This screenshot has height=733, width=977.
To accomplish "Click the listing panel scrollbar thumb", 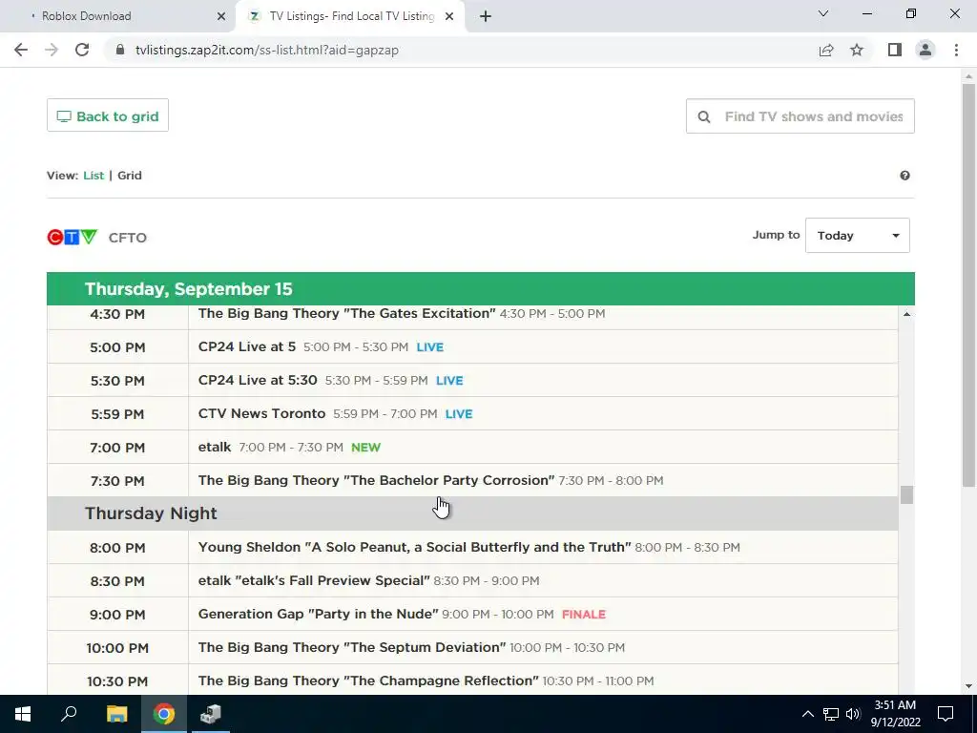I will pos(906,495).
